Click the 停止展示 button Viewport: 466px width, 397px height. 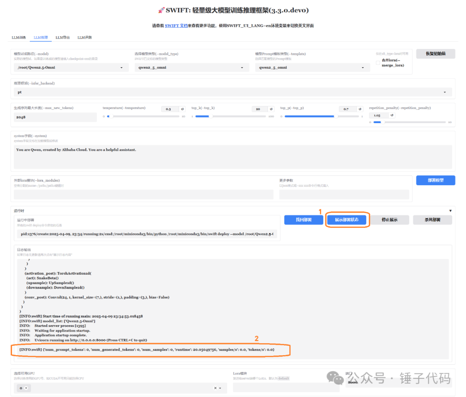coord(389,220)
